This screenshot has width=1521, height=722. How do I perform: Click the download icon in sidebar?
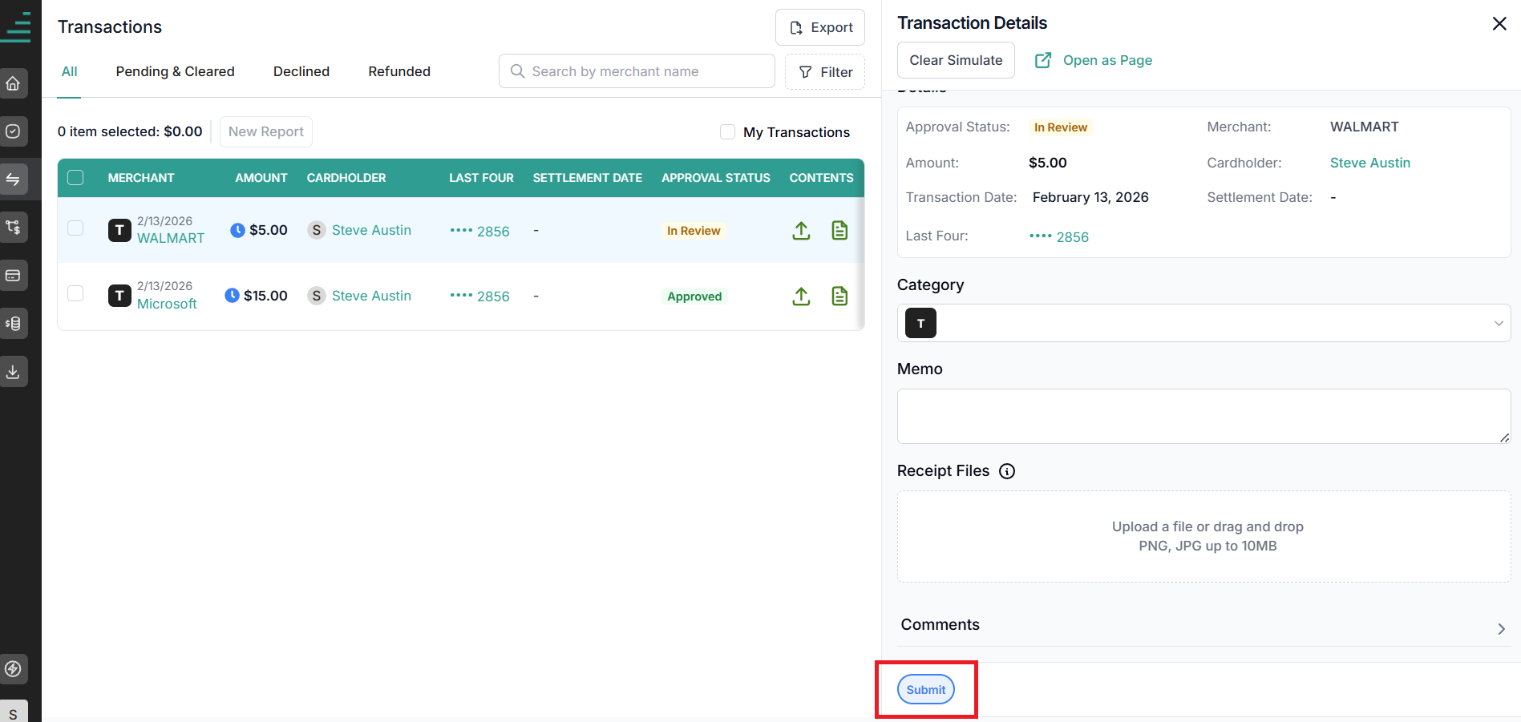pyautogui.click(x=14, y=372)
